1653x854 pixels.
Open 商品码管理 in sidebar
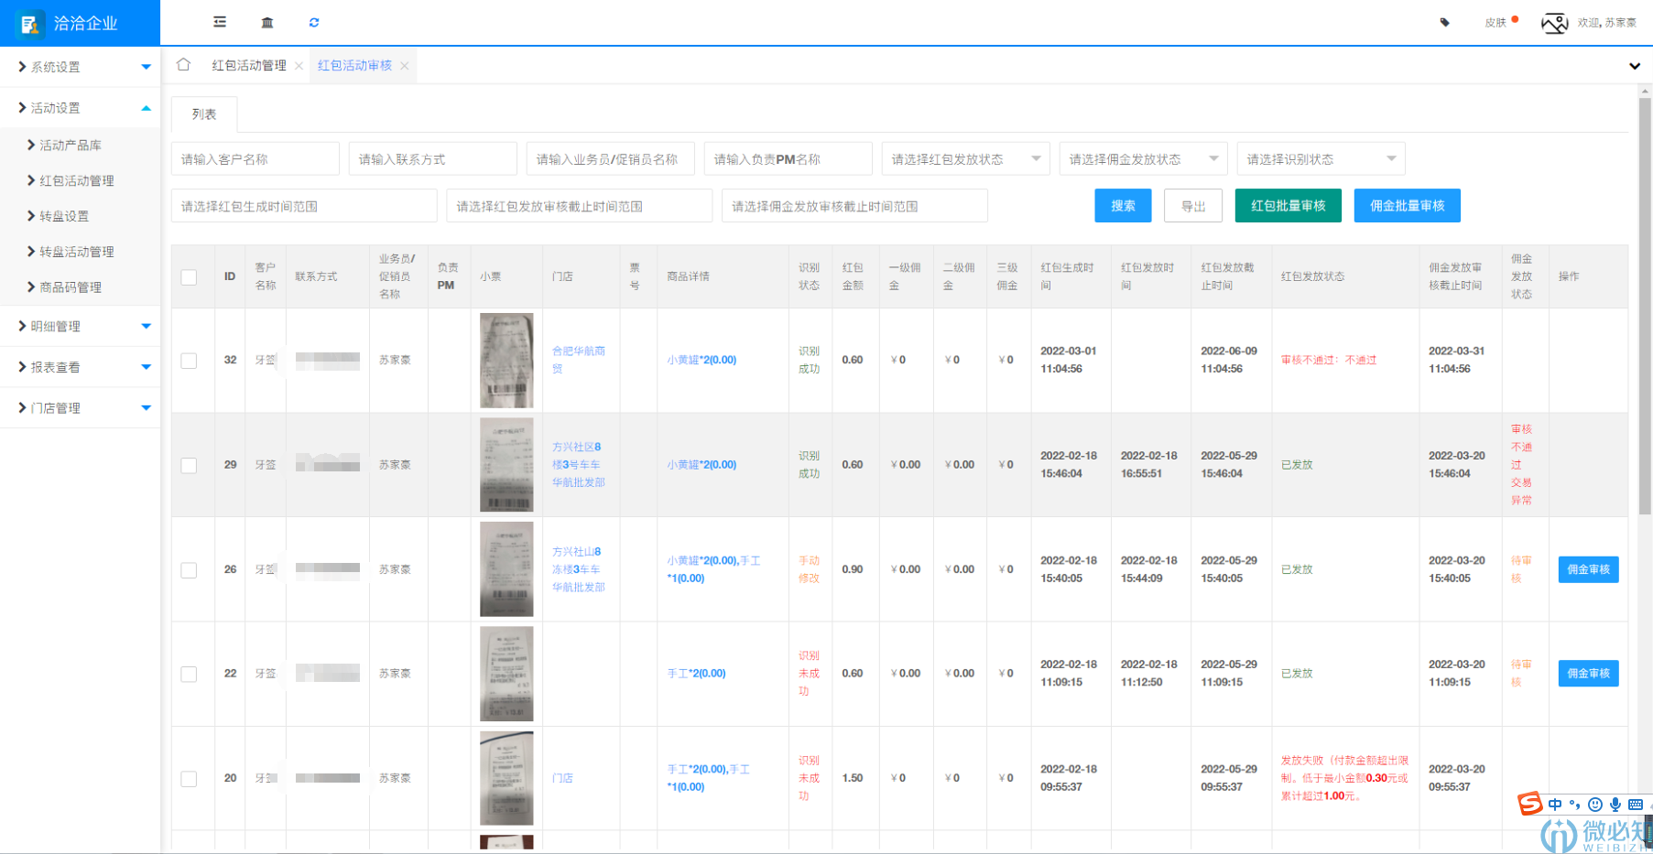pyautogui.click(x=71, y=287)
